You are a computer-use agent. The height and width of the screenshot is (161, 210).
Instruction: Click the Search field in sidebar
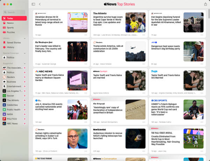tap(14, 12)
